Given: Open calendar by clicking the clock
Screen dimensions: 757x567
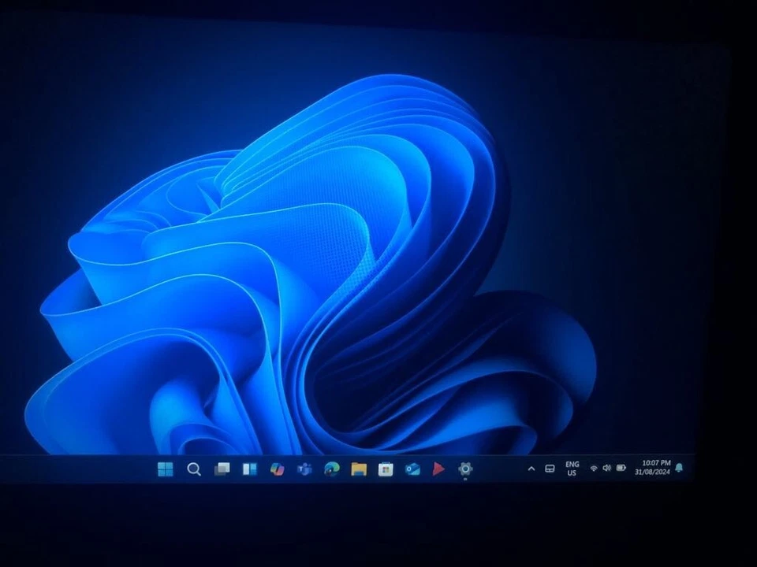Looking at the screenshot, I should coord(651,468).
